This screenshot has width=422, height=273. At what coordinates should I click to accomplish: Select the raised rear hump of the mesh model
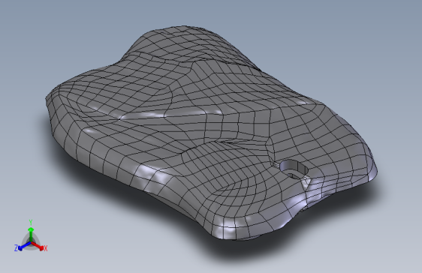click(x=188, y=46)
